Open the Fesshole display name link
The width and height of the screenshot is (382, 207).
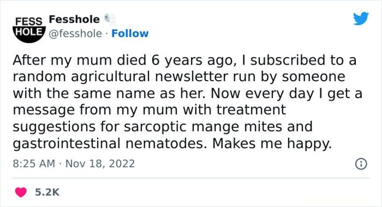pos(75,19)
